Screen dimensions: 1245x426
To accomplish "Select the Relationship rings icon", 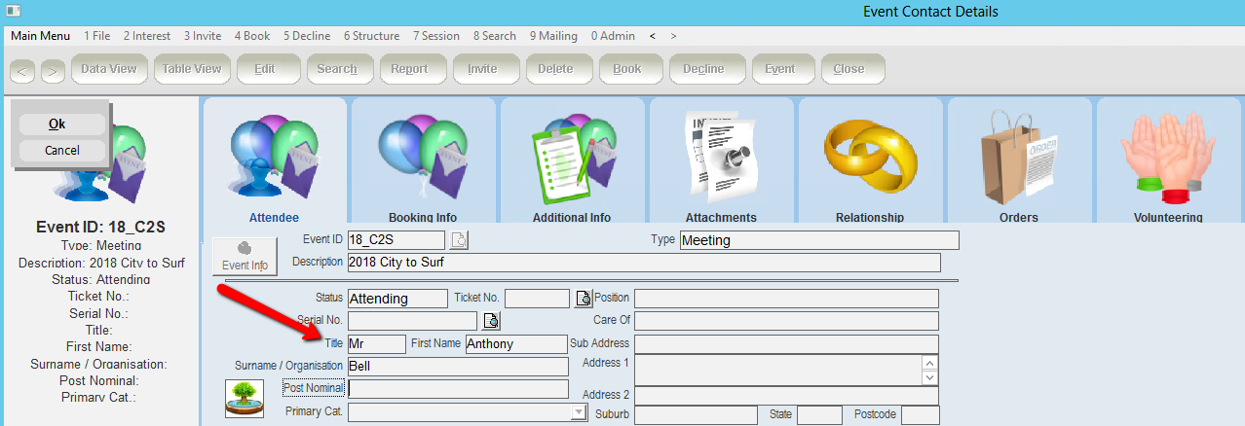I will 870,156.
